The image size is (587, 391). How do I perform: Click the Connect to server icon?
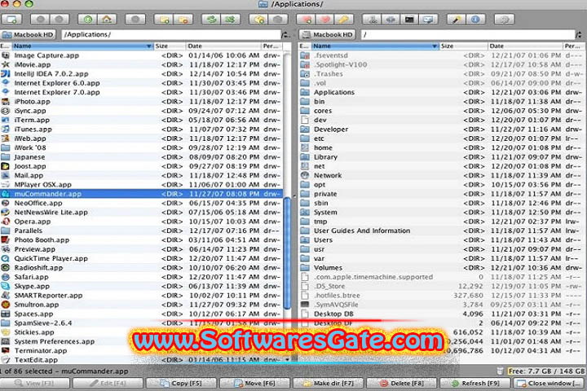tap(373, 20)
